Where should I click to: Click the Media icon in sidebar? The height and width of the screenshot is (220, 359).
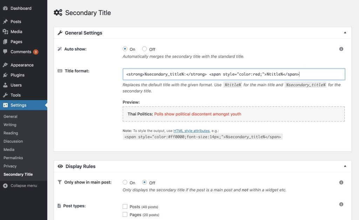5,32
